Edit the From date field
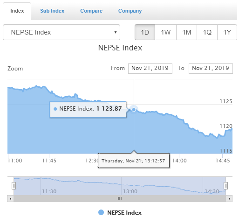The width and height of the screenshot is (239, 217). tap(150, 69)
